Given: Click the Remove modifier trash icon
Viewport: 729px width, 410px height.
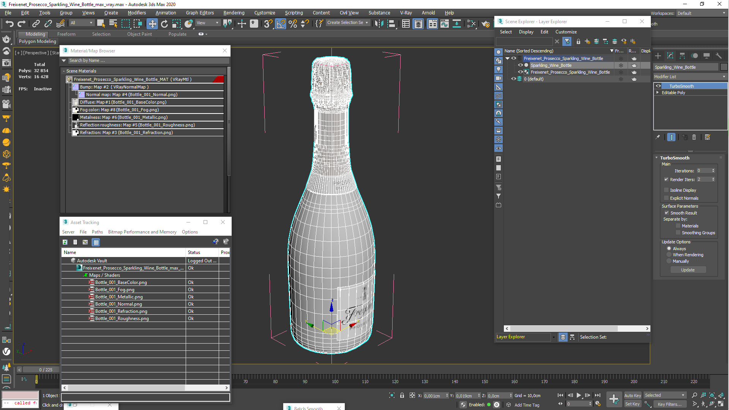Looking at the screenshot, I should pos(694,137).
